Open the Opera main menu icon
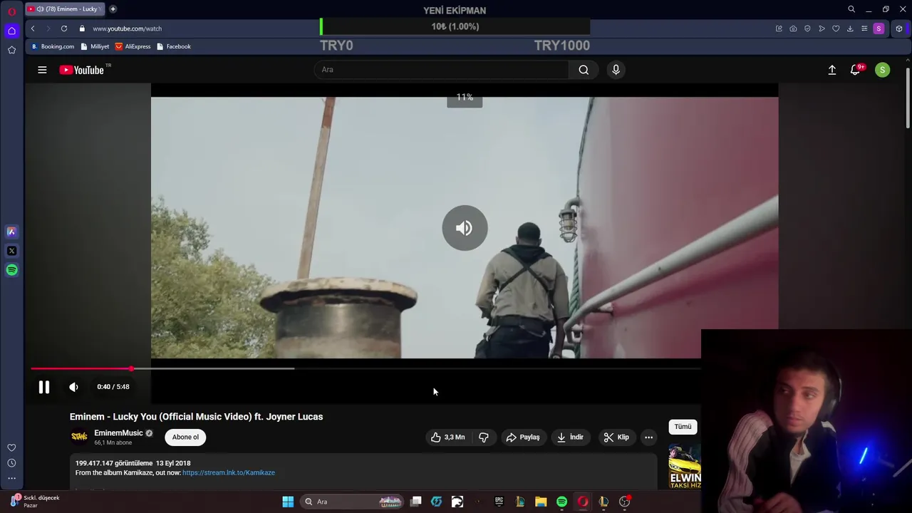Viewport: 912px width, 513px height. (11, 12)
